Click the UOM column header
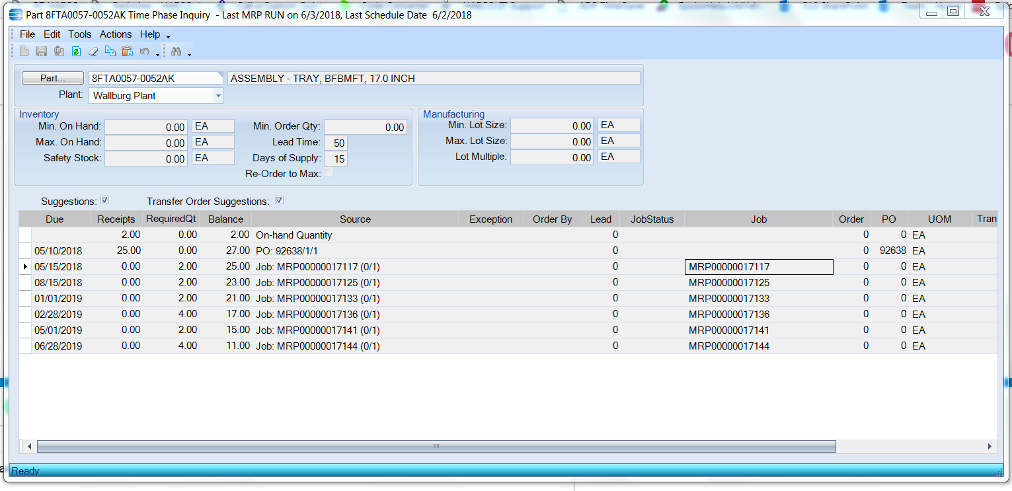Screen dimensions: 1012x491 (939, 219)
